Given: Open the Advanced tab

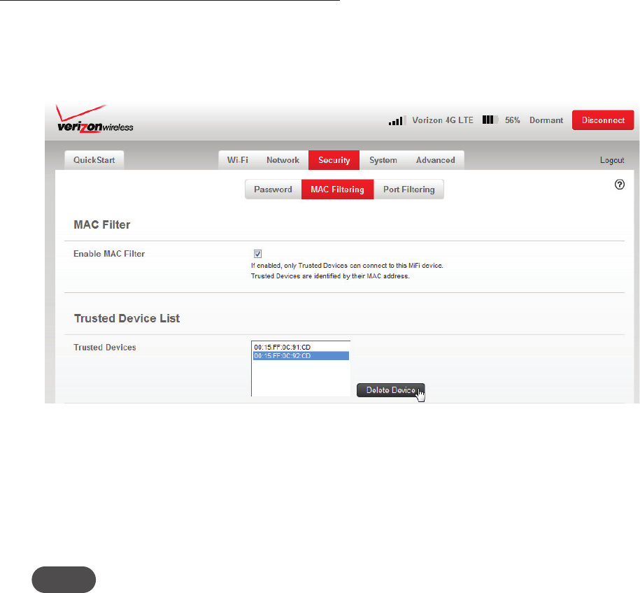Looking at the screenshot, I should tap(436, 160).
